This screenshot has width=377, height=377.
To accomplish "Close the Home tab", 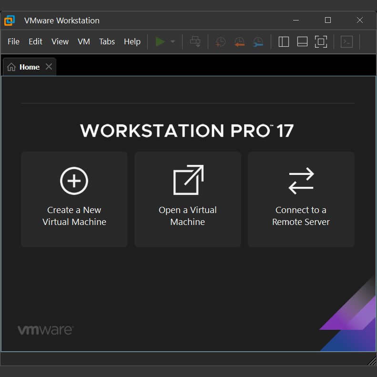I will click(x=49, y=67).
